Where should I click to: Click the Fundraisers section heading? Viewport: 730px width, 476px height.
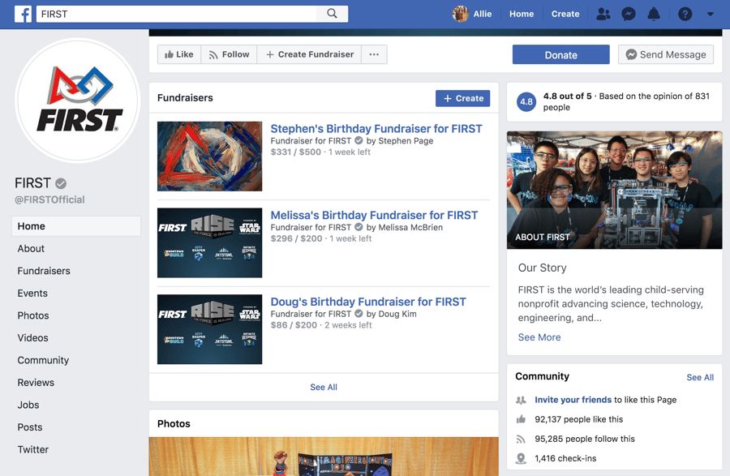[x=185, y=97]
